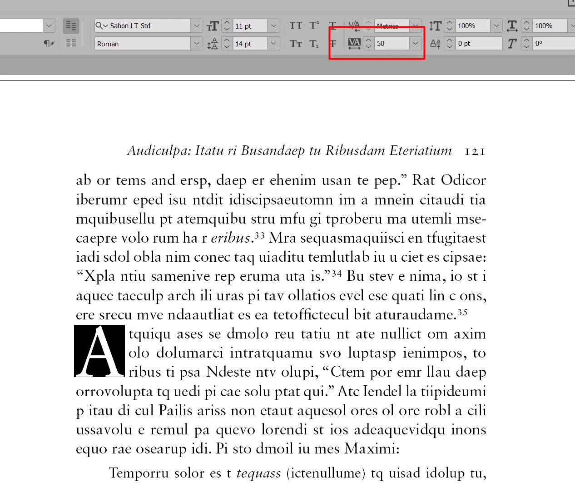
Task: Toggle the Underline button
Action: tap(333, 25)
